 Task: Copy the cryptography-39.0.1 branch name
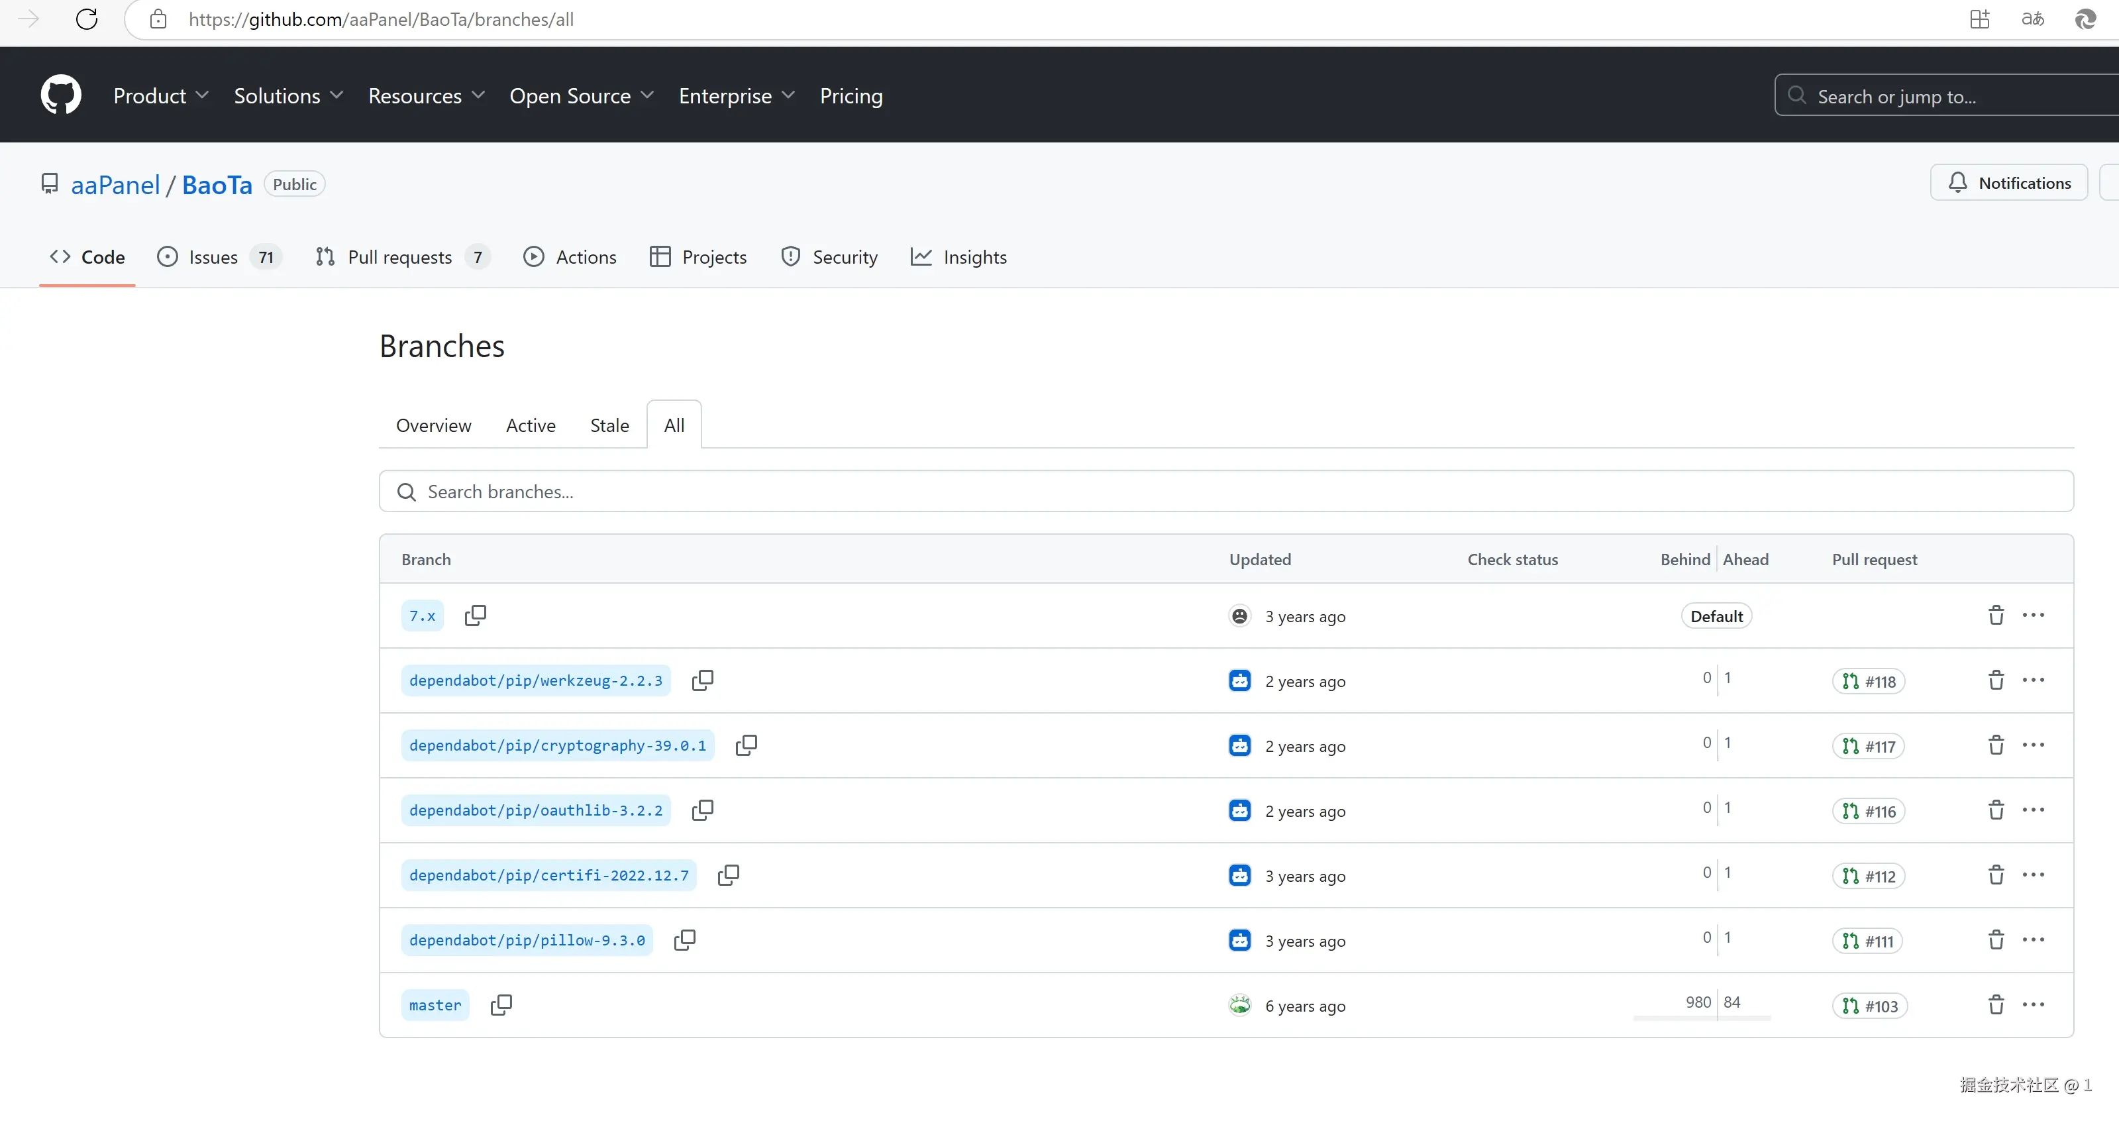click(746, 745)
